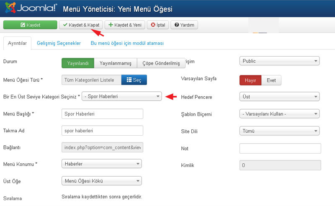335x206 pixels.
Task: Click 'Sıralama kaydettikten sonra geçerlidir.' text
Action: 102,197
